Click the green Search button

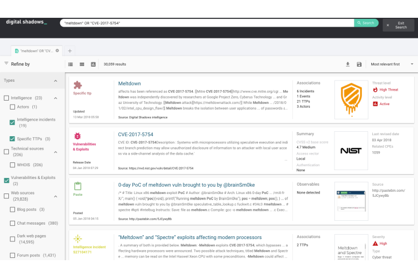(x=366, y=23)
